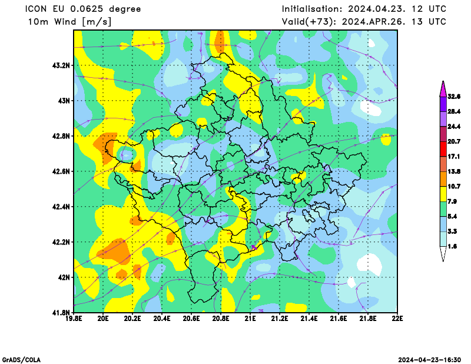The image size is (471, 364).
Task: Click the yellow legend color swatch
Action: 443,194
